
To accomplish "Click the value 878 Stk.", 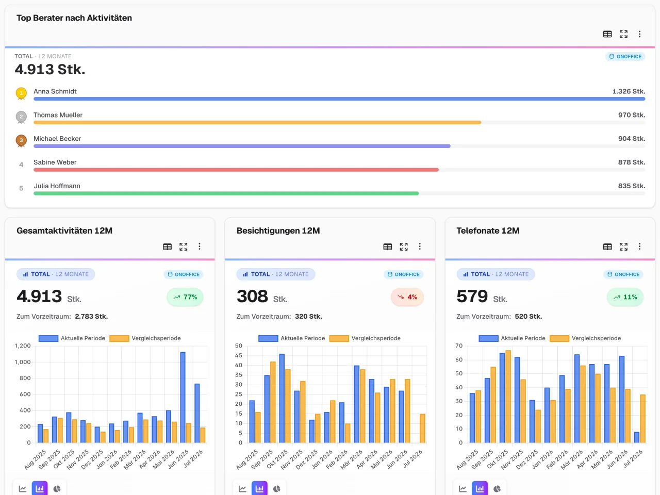I will pos(632,162).
